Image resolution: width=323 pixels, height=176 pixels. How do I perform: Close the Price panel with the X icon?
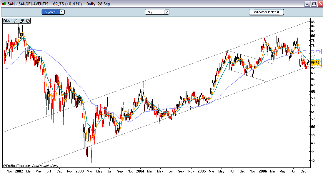(x=28, y=21)
